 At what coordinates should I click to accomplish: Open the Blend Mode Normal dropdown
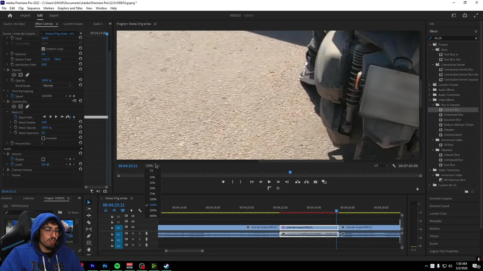coord(57,85)
